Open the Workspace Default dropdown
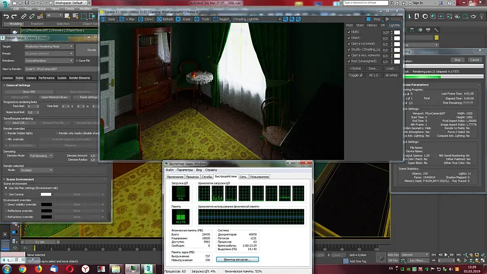 (x=71, y=3)
